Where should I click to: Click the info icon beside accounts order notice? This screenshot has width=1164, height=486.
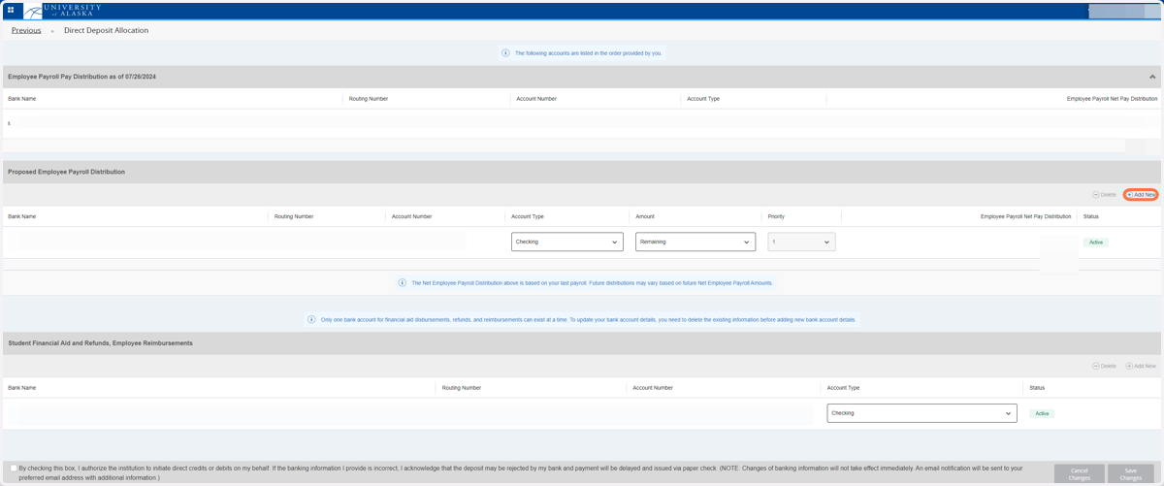[505, 53]
